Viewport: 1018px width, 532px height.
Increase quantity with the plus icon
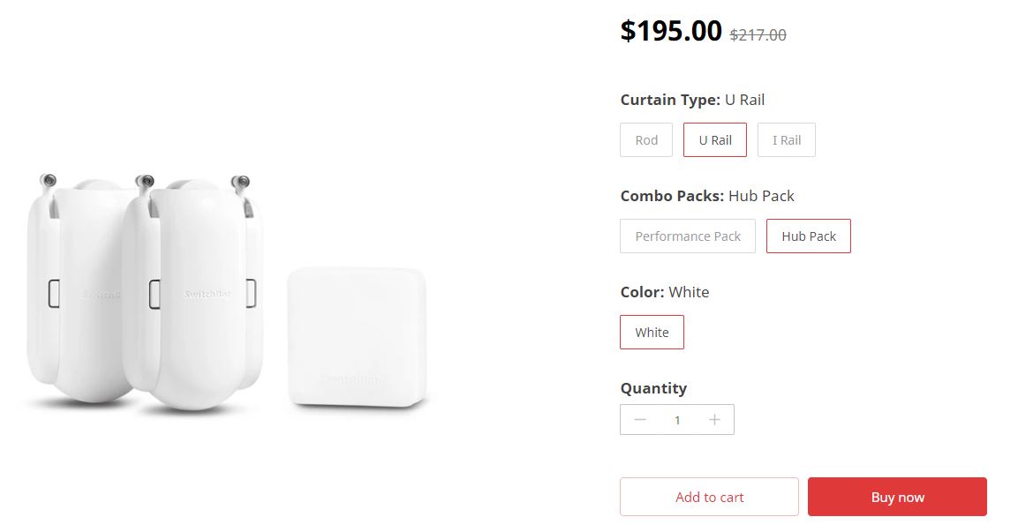pos(714,420)
